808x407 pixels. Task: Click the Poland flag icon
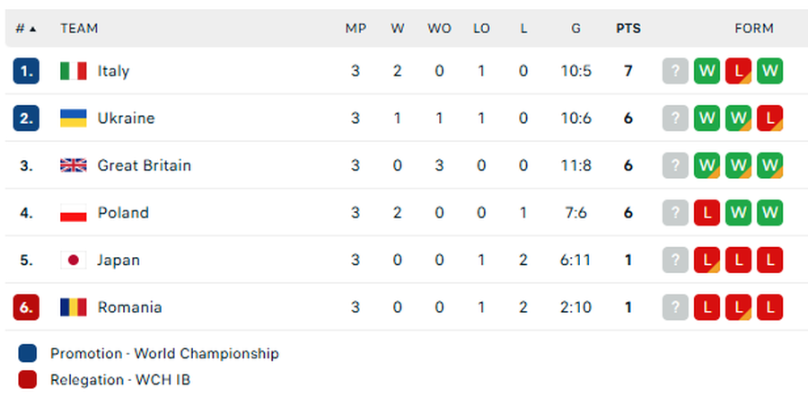(73, 213)
